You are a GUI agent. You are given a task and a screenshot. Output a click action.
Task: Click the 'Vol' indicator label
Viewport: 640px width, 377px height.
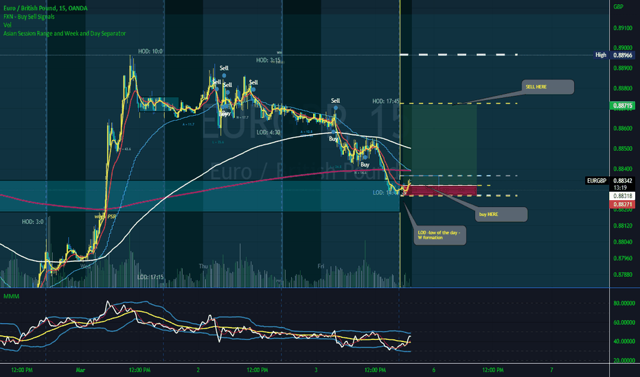click(x=8, y=25)
